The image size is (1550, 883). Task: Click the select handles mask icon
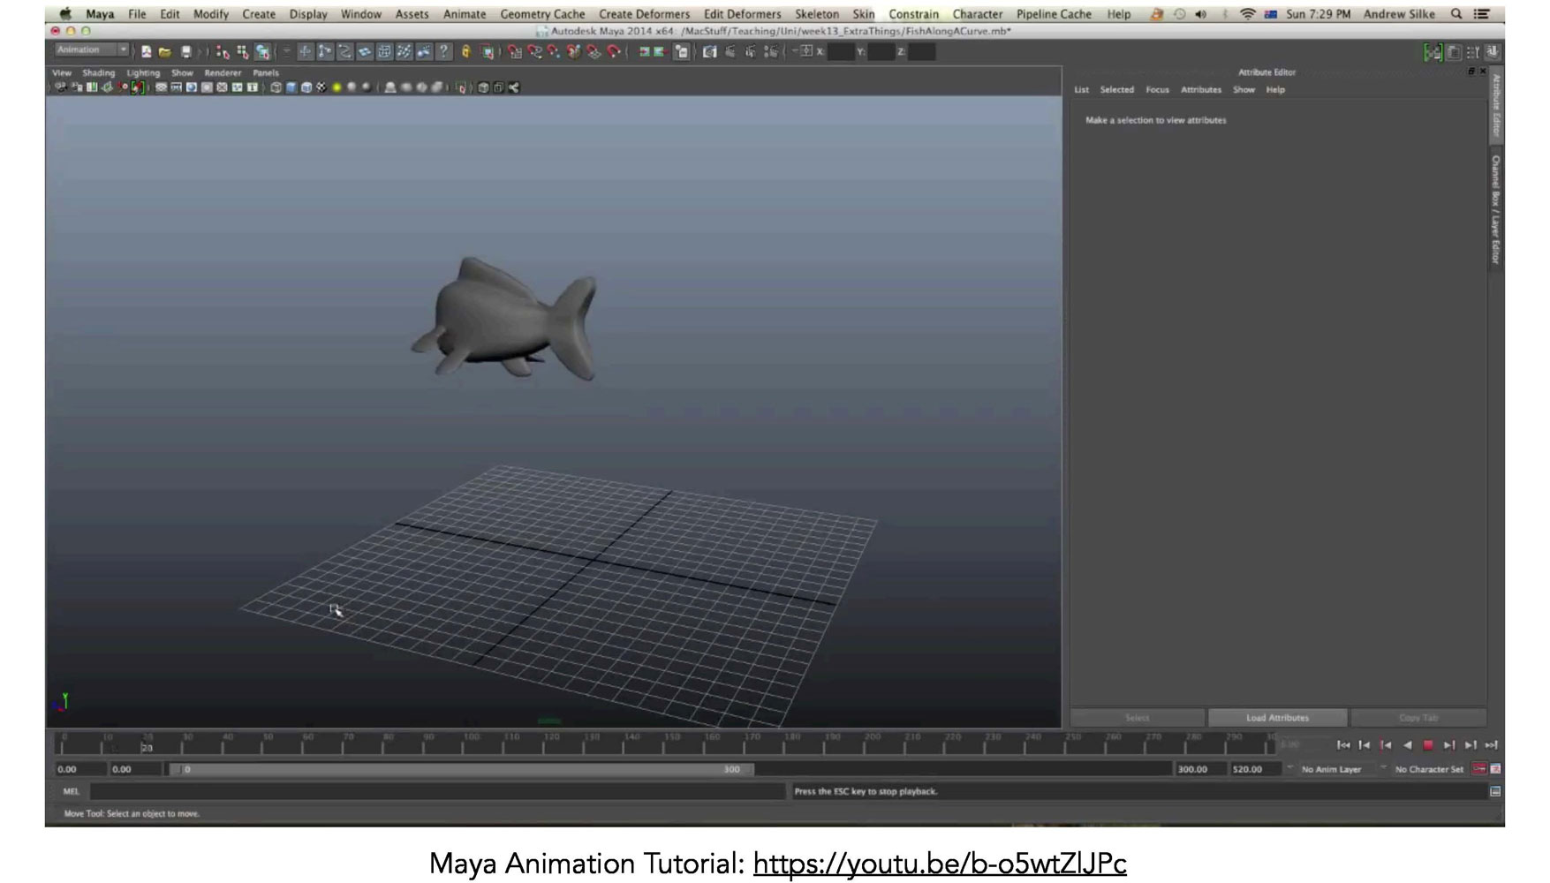[x=305, y=51]
